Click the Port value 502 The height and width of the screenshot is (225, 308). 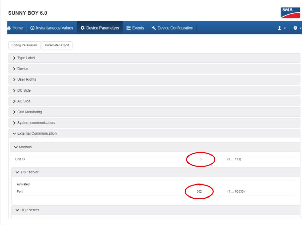click(x=199, y=191)
